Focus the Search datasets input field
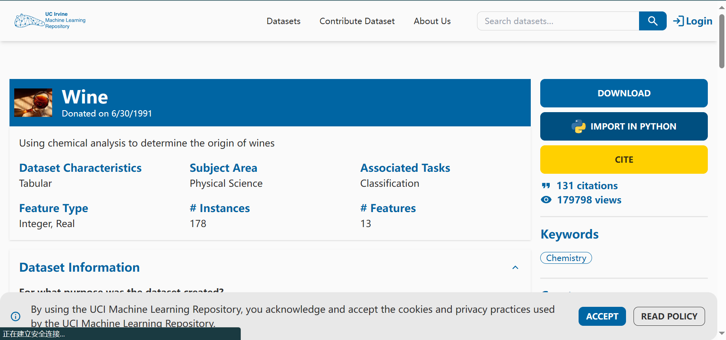726x340 pixels. tap(558, 21)
